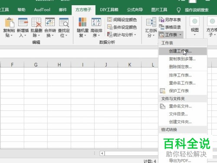Open the 统计与分析 dropdown arrow

tap(135, 35)
